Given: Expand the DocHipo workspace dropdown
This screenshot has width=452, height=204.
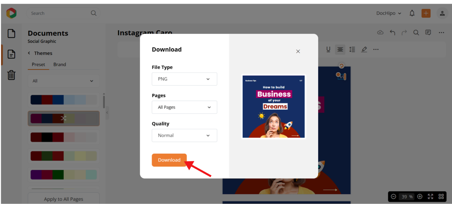Looking at the screenshot, I should tap(388, 13).
